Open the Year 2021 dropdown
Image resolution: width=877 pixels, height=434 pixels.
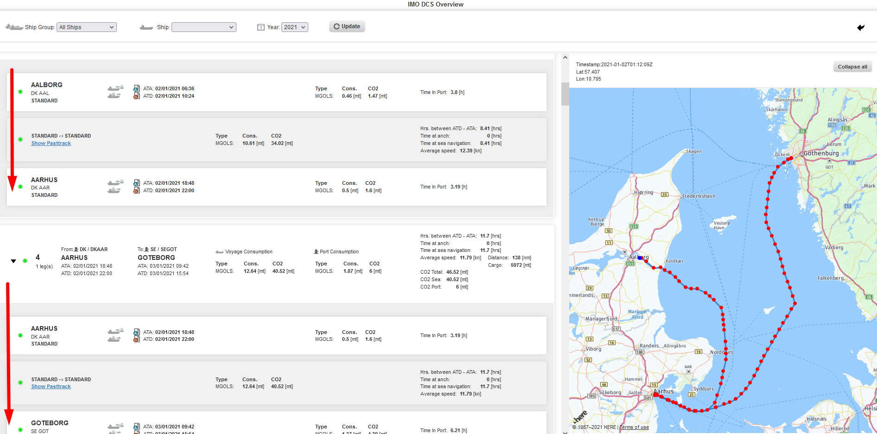coord(294,27)
